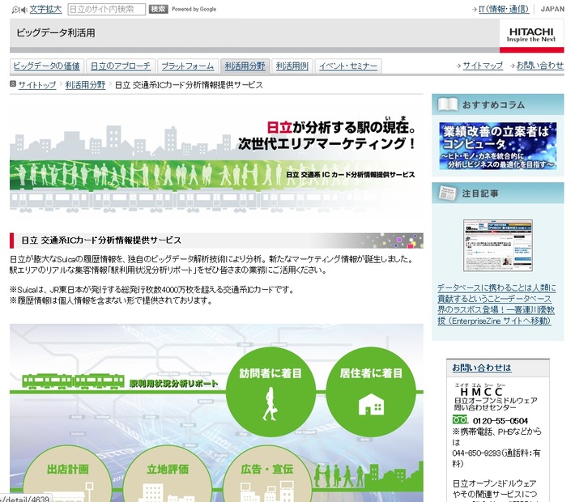Viewport: 575px width, 502px height.
Task: Click the HITACHI Inspire the Next logo
Action: [x=531, y=35]
